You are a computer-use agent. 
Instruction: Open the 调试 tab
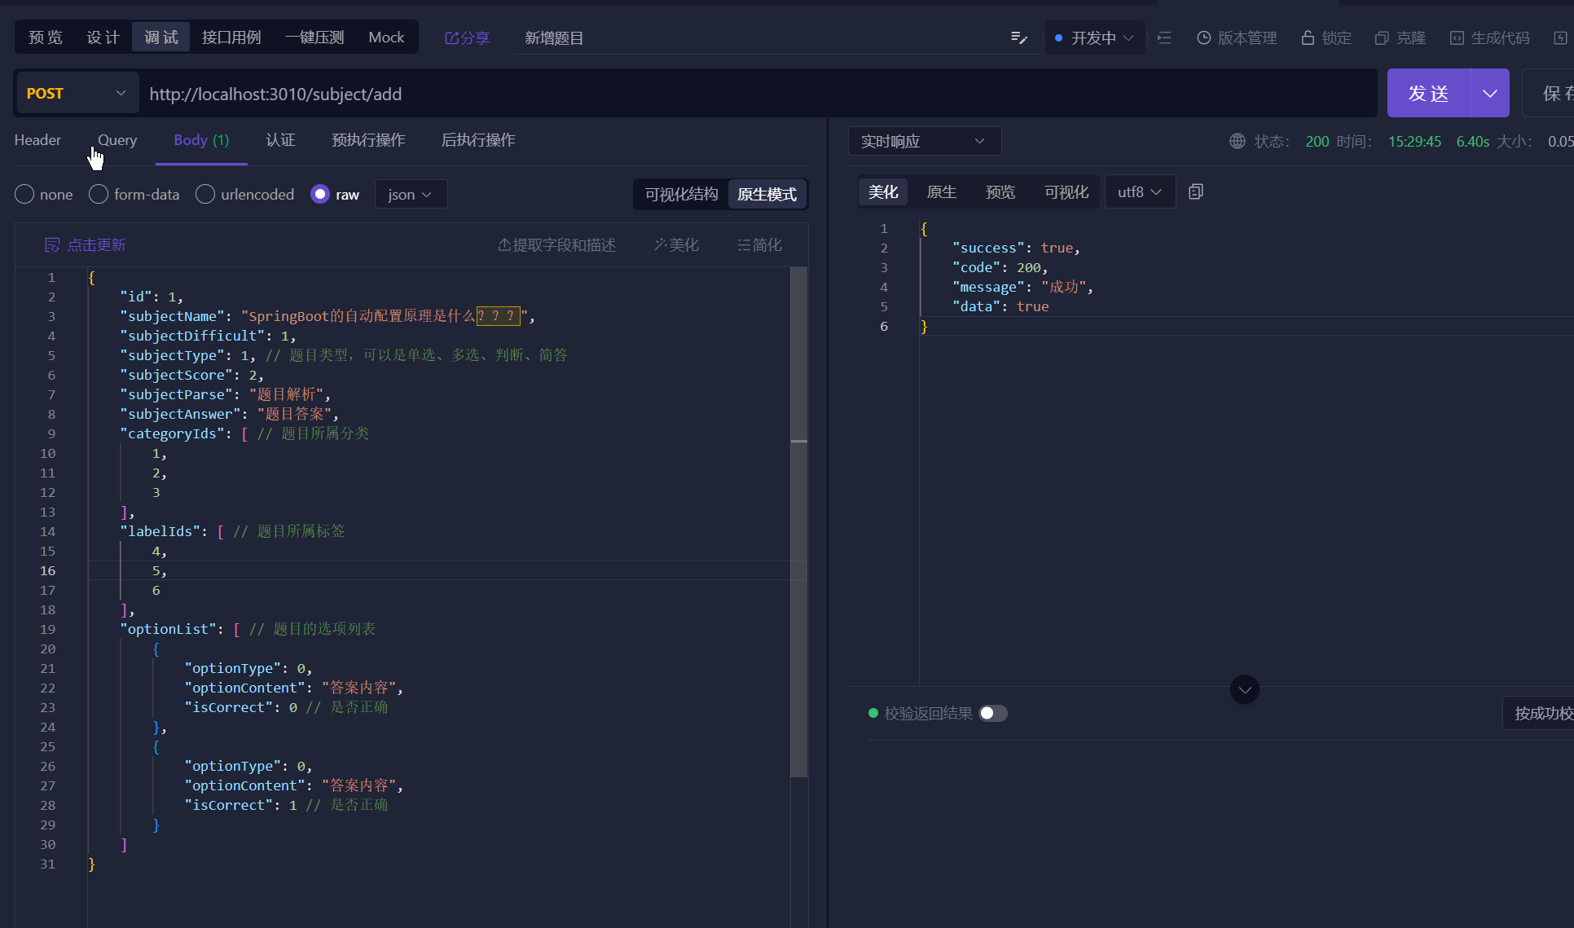(x=161, y=37)
